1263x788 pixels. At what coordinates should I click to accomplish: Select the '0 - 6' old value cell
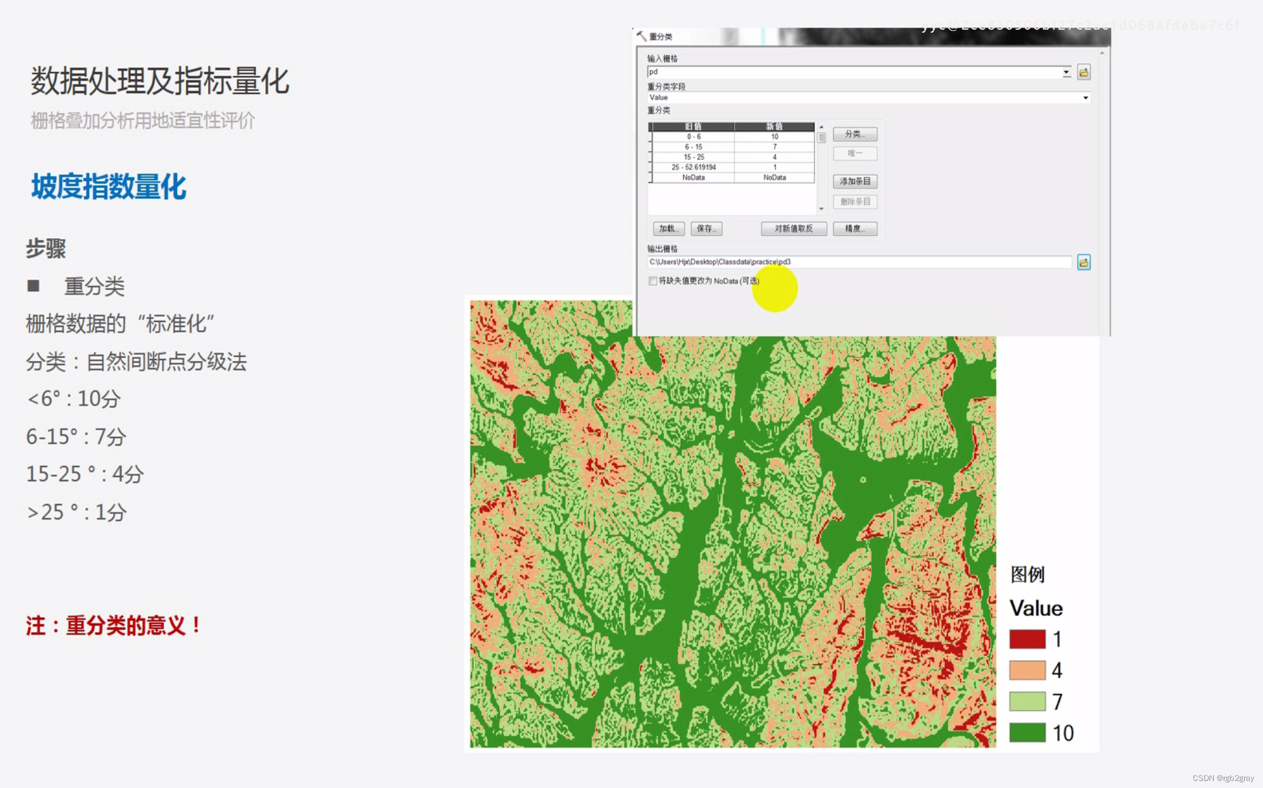pyautogui.click(x=693, y=137)
